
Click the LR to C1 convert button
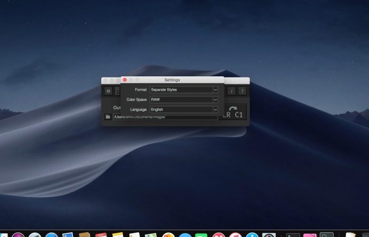coord(233,112)
